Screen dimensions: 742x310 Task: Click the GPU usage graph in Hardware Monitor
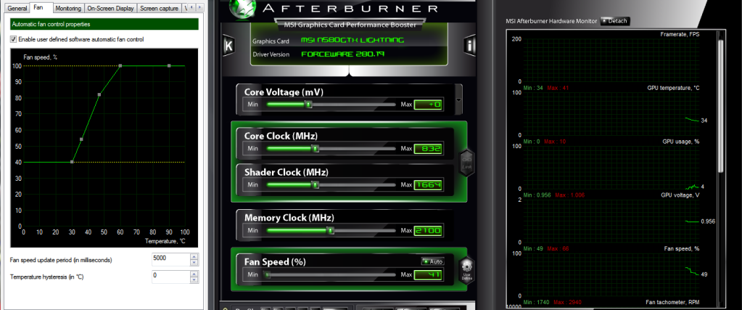(612, 167)
